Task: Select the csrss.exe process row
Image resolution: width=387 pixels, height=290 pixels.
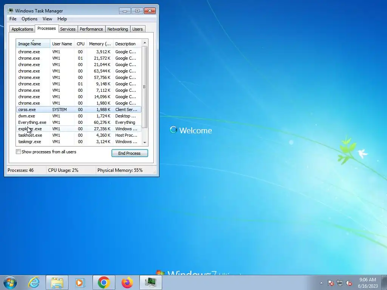Action: tap(79, 110)
